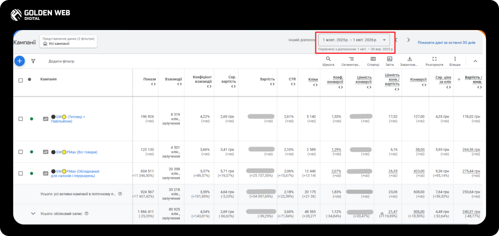Screen dimensions: 499x236
Task: Sort by the Кампанія column header
Action: tap(48, 79)
